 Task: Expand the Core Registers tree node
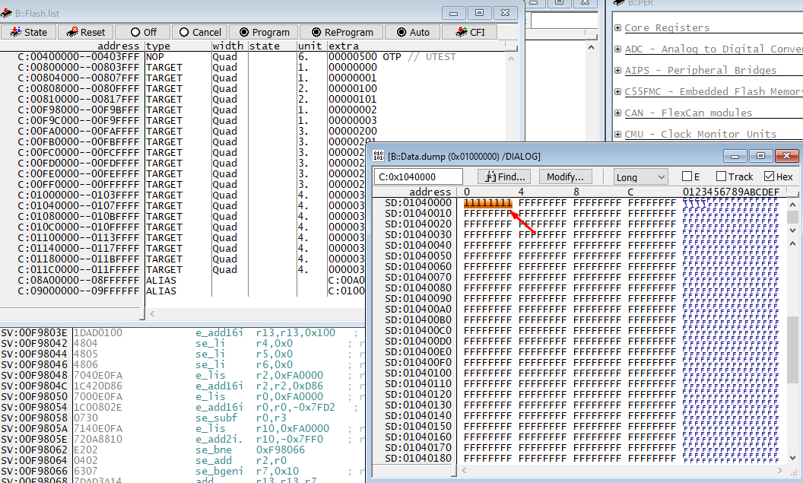pyautogui.click(x=618, y=27)
